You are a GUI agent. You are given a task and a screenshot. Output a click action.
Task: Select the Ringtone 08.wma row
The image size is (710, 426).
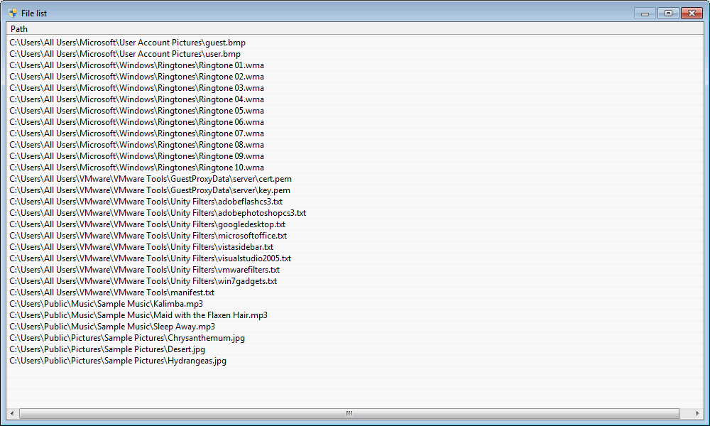tap(355, 144)
